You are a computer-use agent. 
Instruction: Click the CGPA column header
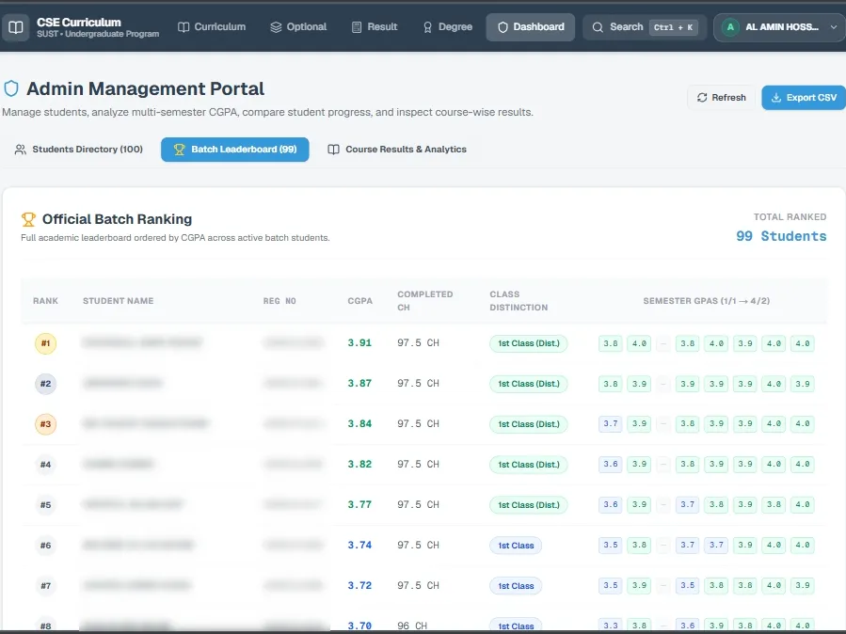pyautogui.click(x=359, y=301)
